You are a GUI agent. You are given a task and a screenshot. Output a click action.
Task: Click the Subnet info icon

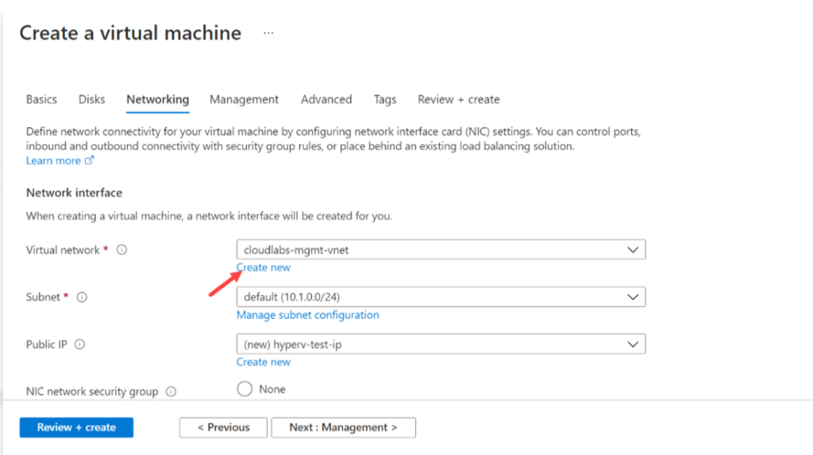82,297
